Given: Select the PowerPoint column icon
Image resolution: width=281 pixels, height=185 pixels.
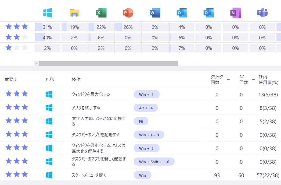Looking at the screenshot, I should 128,13.
